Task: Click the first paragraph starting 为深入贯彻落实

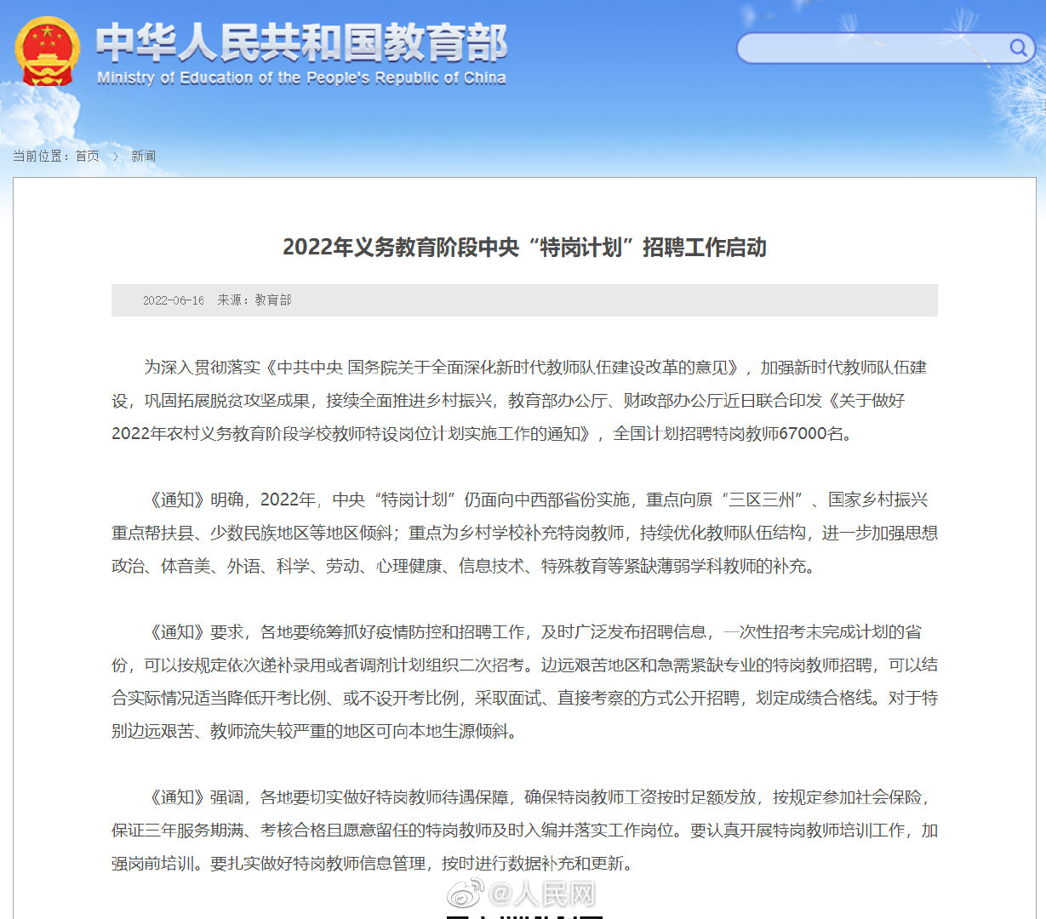Action: pyautogui.click(x=524, y=400)
